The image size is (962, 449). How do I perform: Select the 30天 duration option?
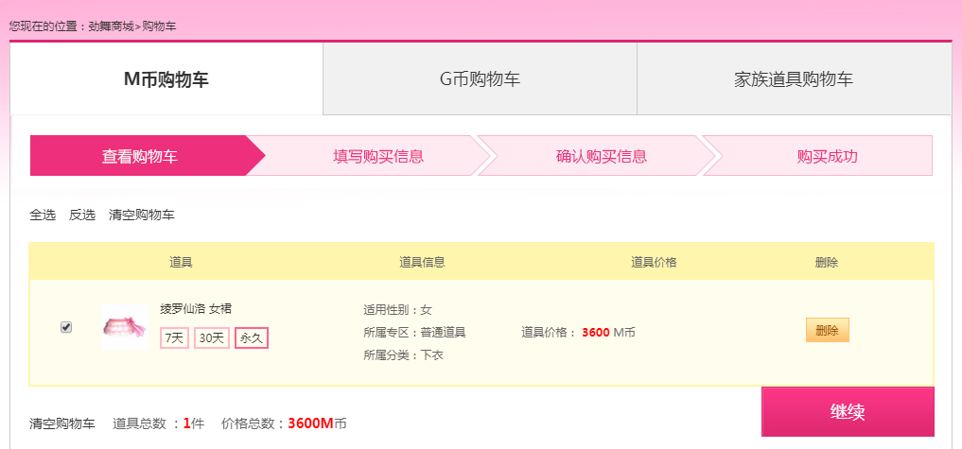212,338
